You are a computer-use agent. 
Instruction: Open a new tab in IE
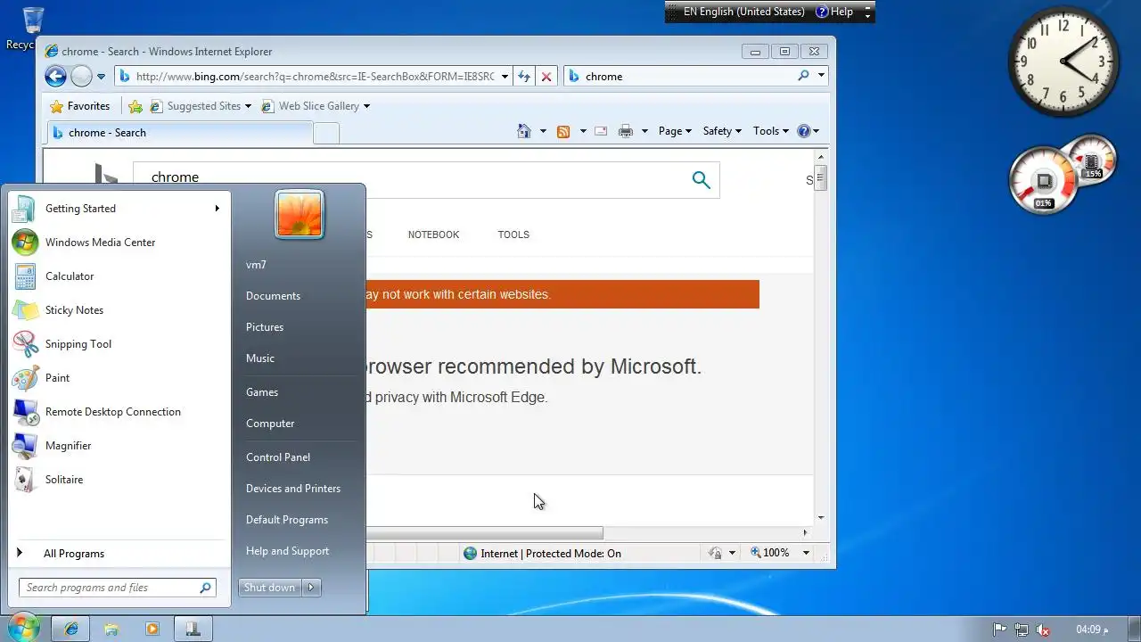(x=326, y=133)
